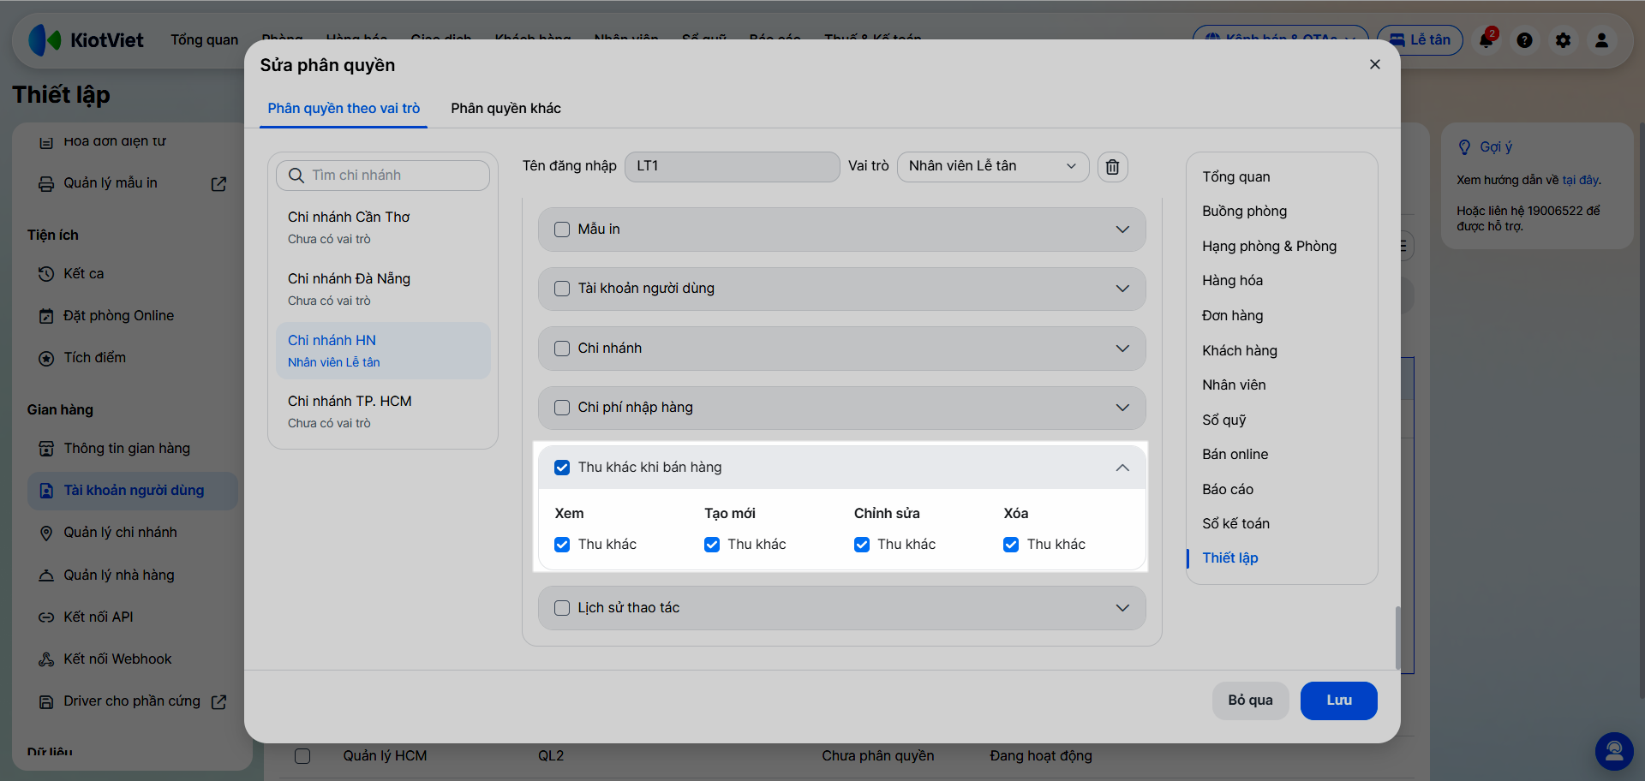Screen dimensions: 1645x781
Task: Click the Quản lý chi nhánh location icon
Action: tap(46, 533)
